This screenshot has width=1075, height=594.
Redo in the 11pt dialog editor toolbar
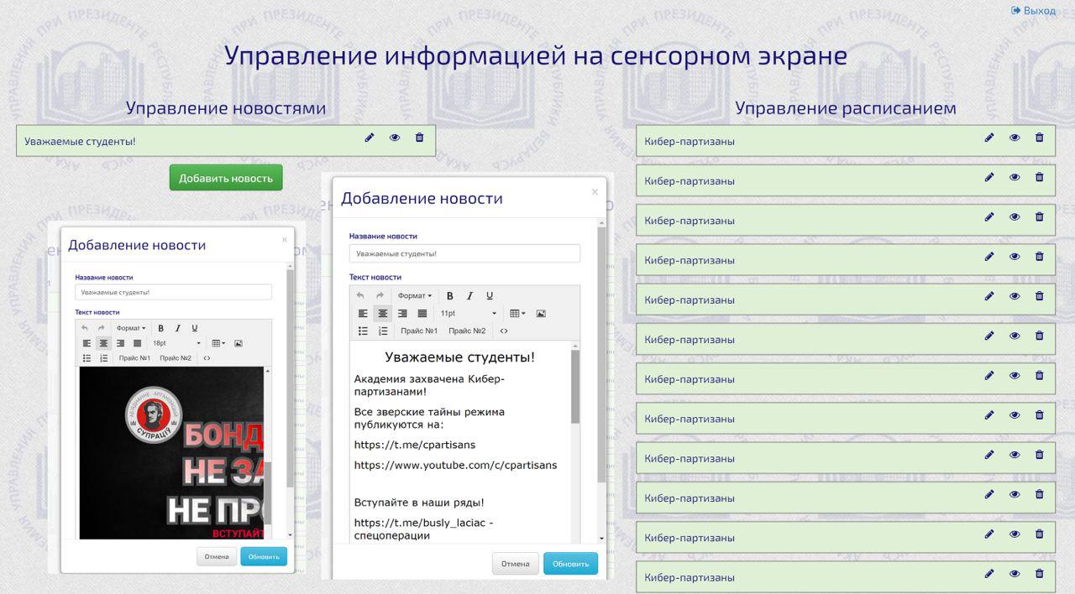click(380, 295)
